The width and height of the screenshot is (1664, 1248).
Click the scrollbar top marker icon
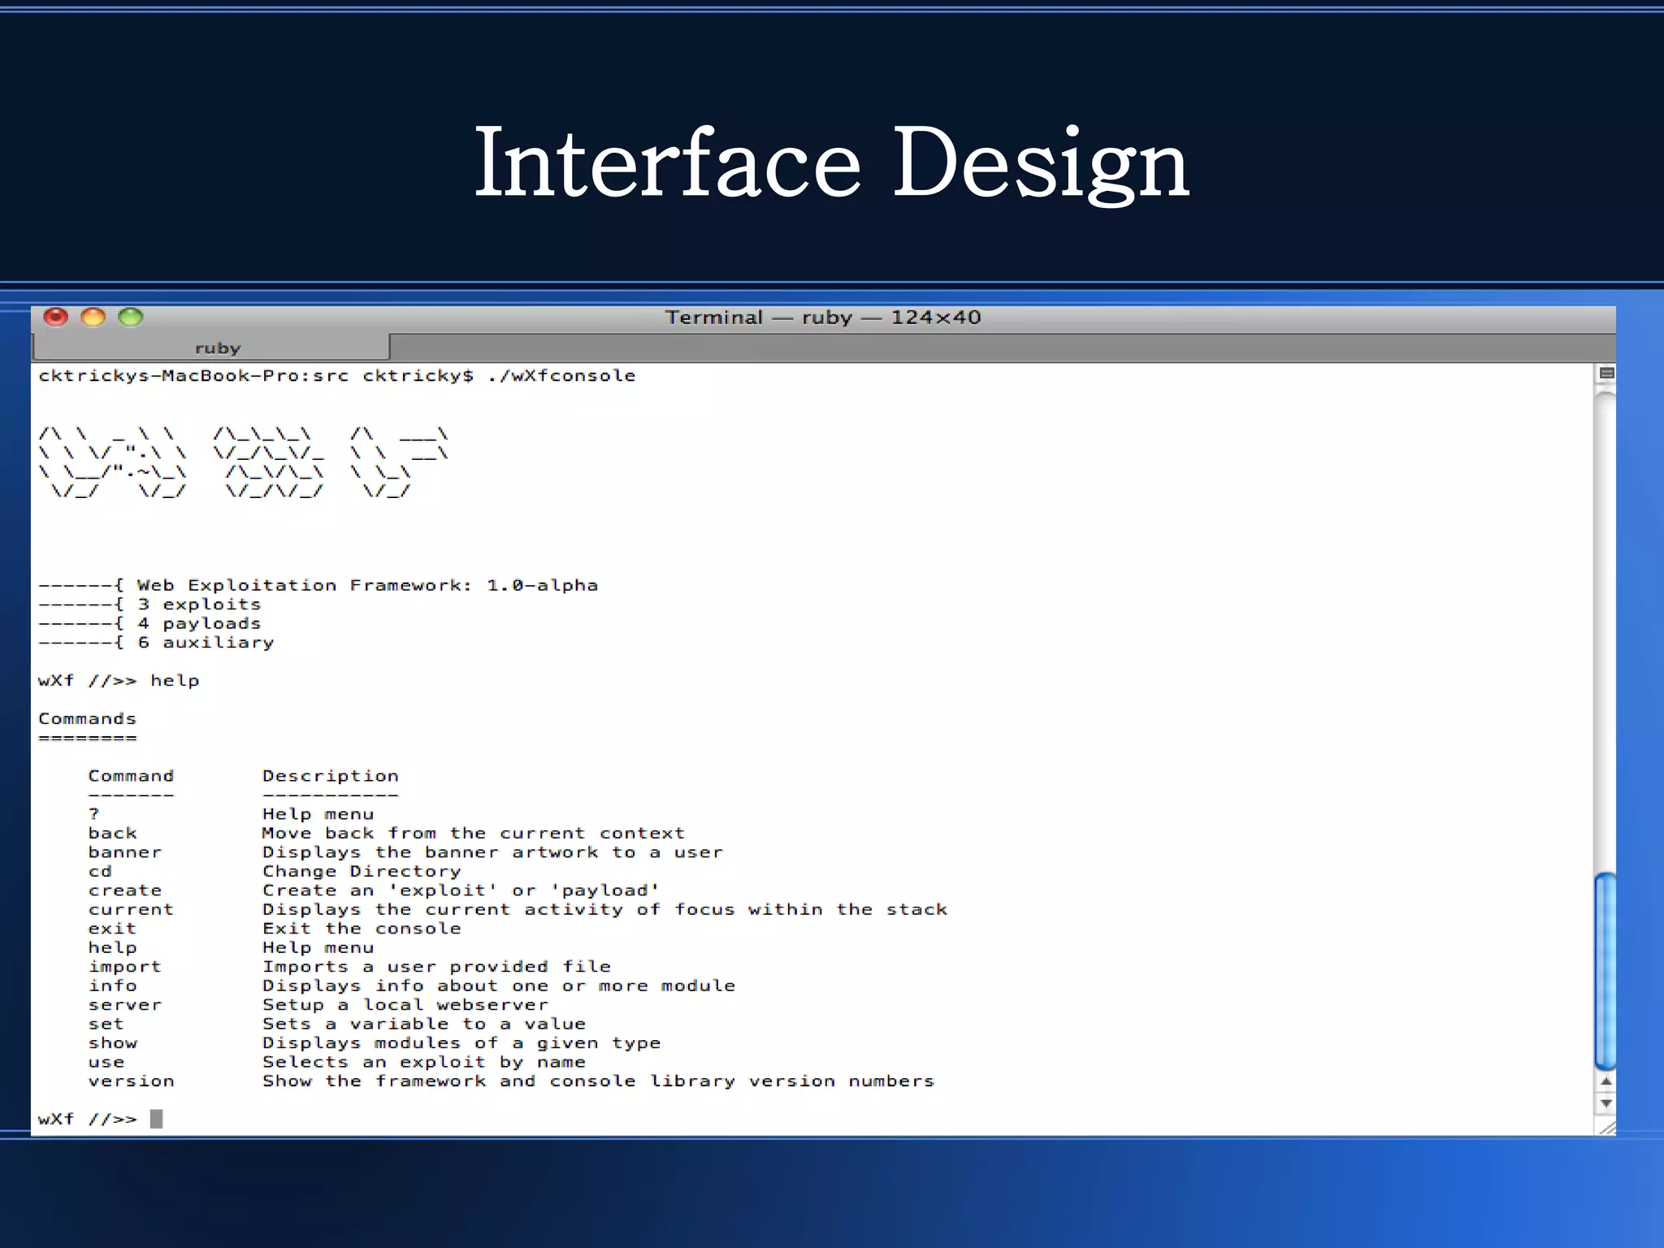click(1606, 373)
